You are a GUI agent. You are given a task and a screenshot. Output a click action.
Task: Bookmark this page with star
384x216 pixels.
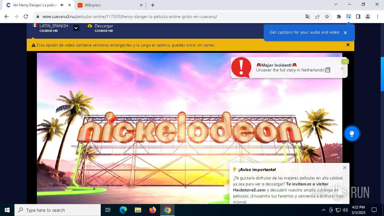327,16
